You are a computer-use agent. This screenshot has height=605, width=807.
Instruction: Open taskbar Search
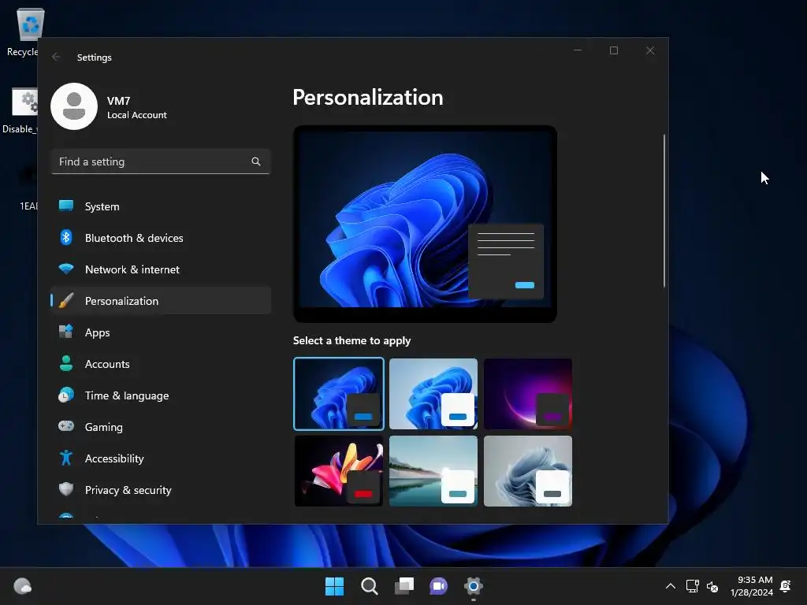pos(369,586)
